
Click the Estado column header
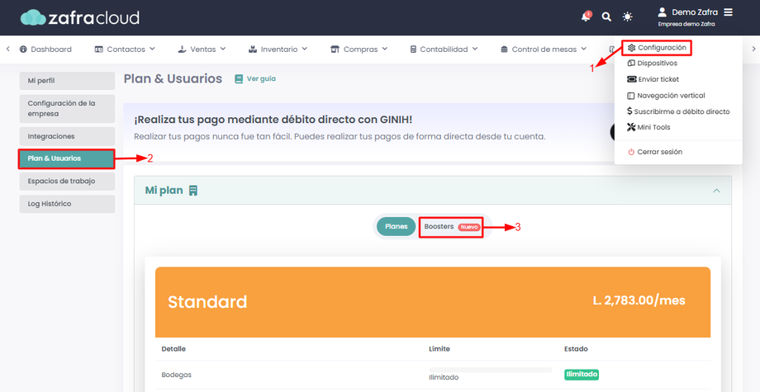(x=576, y=348)
